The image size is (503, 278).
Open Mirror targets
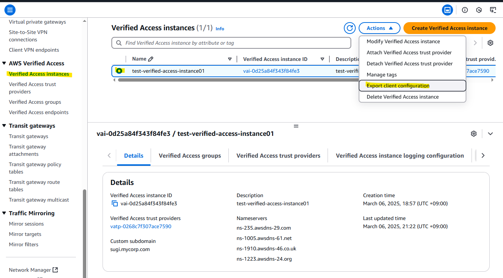click(x=25, y=234)
